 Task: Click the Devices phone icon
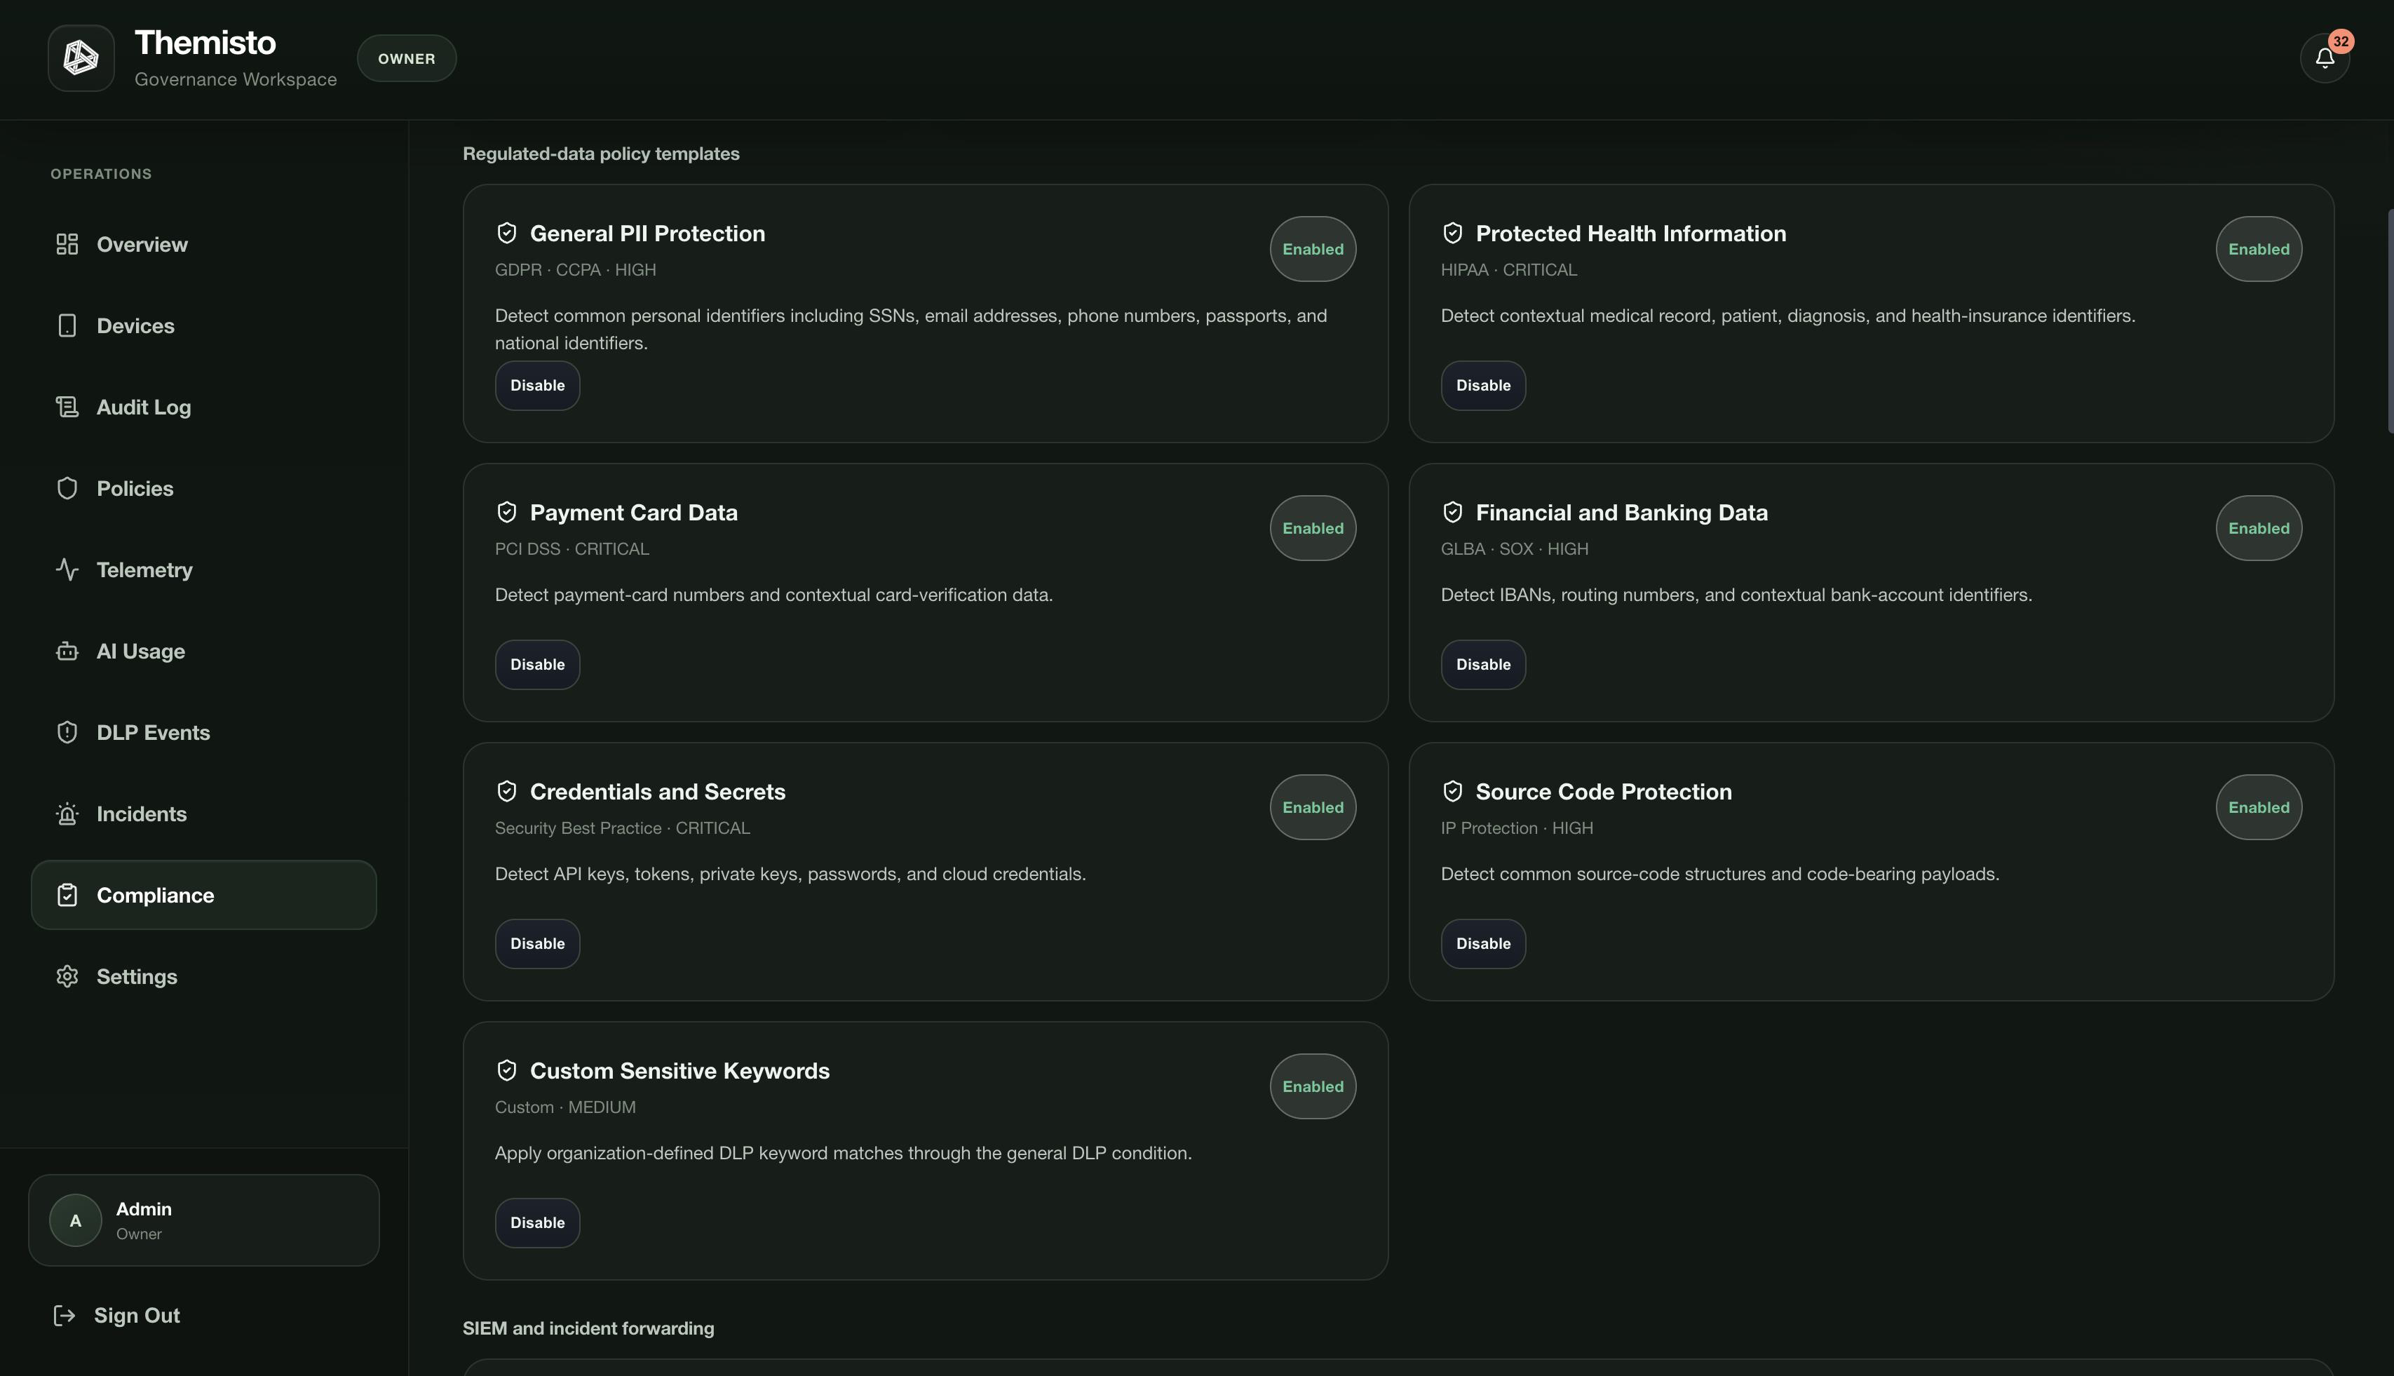pos(67,326)
